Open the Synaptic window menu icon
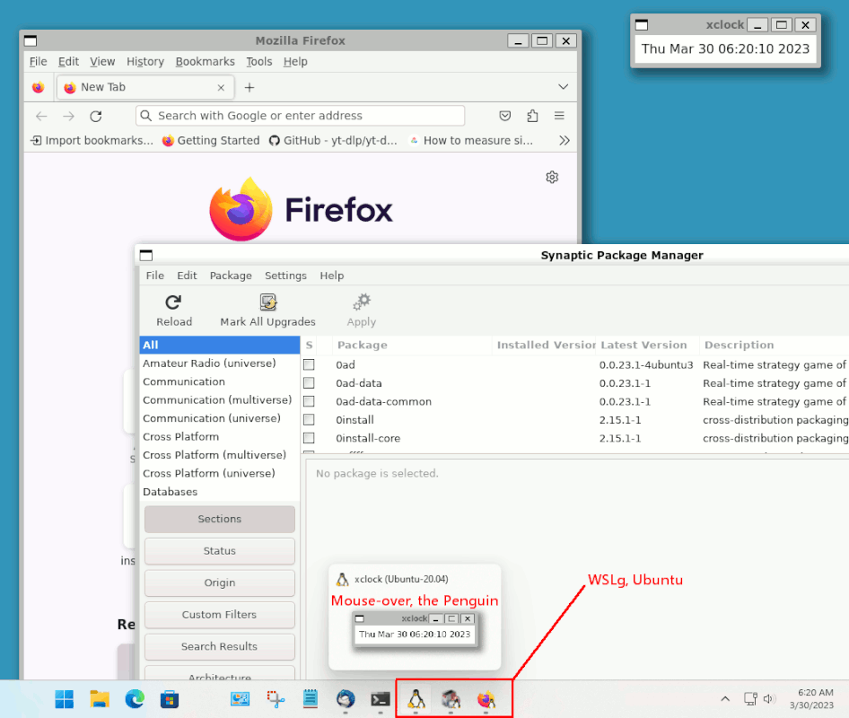The height and width of the screenshot is (718, 849). [x=146, y=255]
